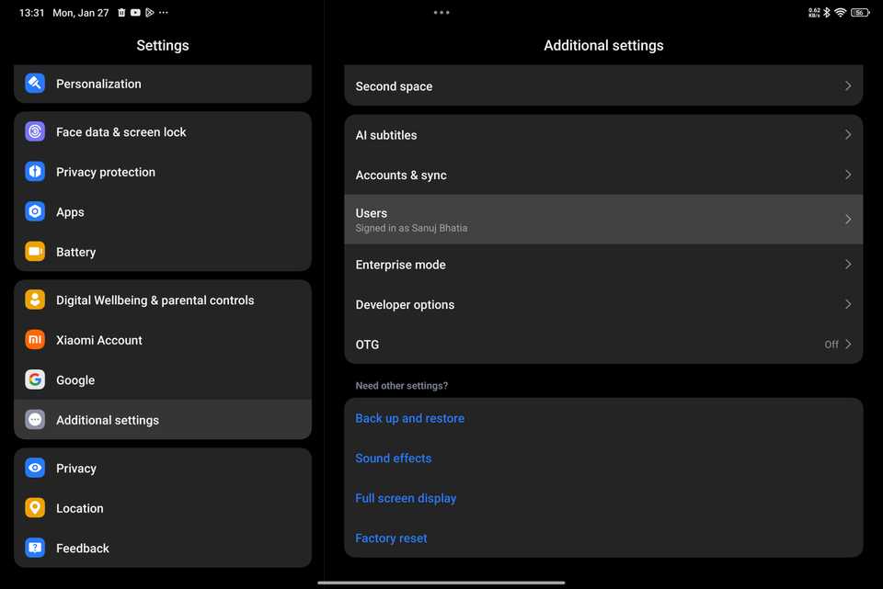Click the Digital Wellbeing hourglass icon

click(x=34, y=299)
